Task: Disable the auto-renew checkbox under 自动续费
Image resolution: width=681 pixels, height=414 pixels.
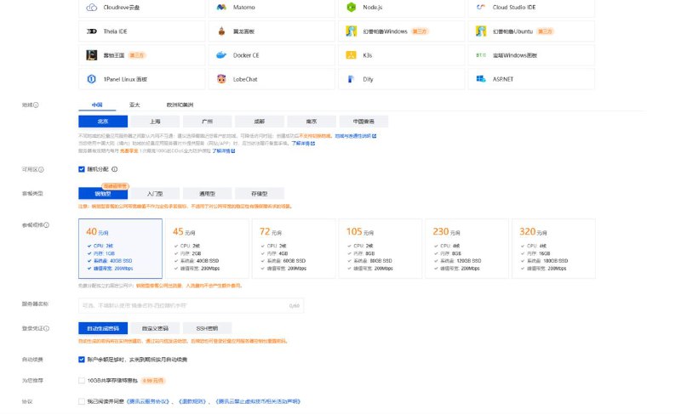Action: [x=82, y=360]
